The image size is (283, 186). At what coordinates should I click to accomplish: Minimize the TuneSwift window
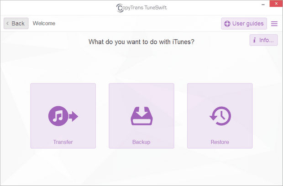pyautogui.click(x=263, y=4)
